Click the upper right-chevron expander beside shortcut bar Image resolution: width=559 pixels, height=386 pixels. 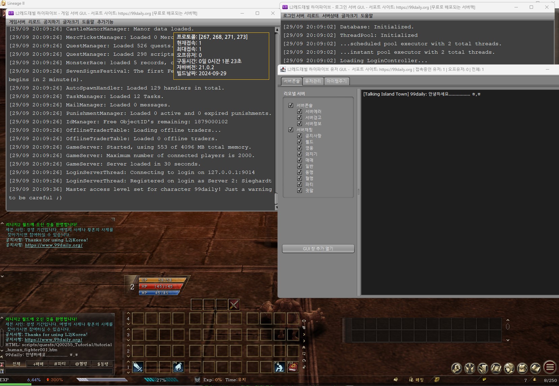304,334
